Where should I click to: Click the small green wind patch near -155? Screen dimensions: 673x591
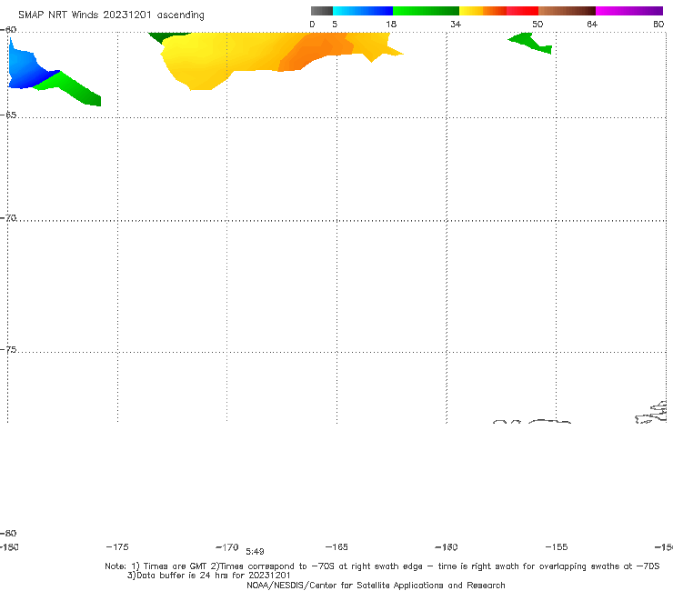(x=530, y=43)
